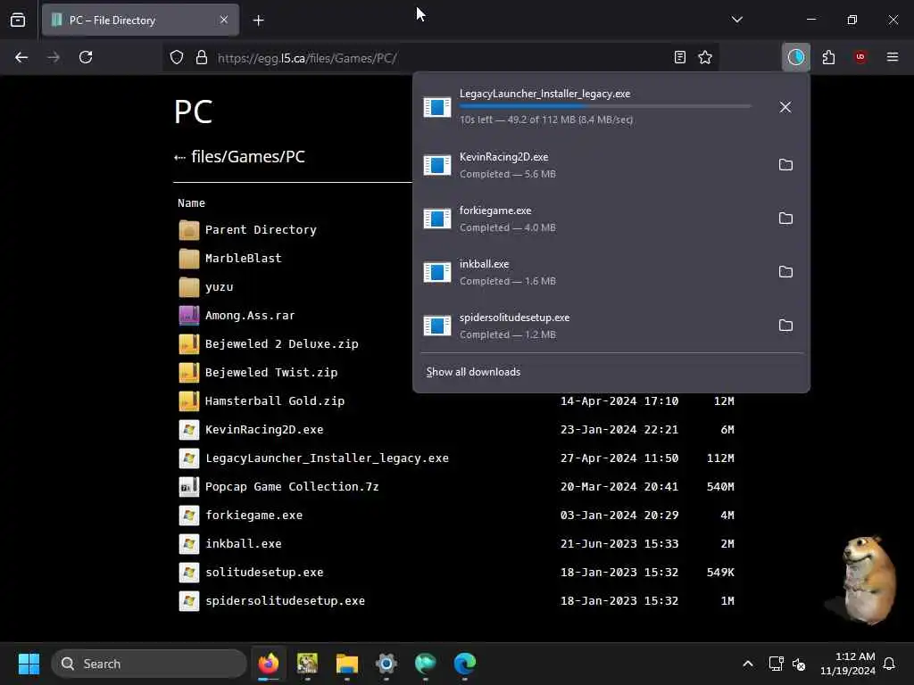
Task: Open Settings gear on the taskbar
Action: pos(386,664)
